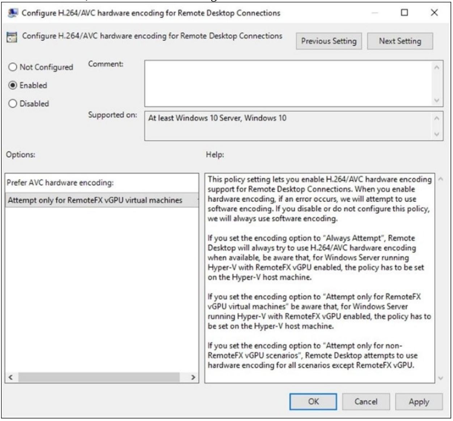This screenshot has width=453, height=421.
Task: Apply the policy changes
Action: tap(419, 401)
